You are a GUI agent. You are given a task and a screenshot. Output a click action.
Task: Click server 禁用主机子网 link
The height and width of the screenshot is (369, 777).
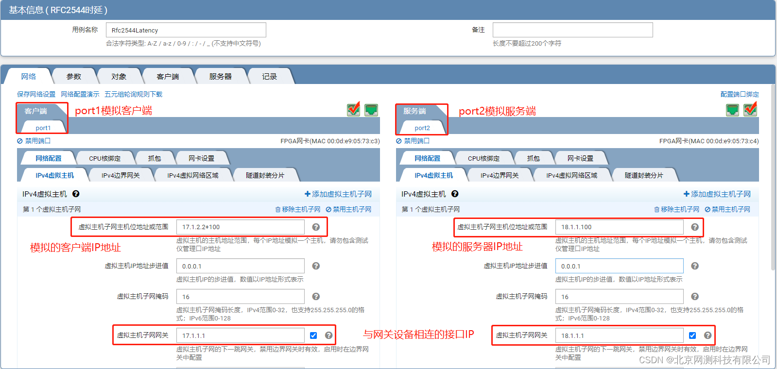(x=727, y=209)
